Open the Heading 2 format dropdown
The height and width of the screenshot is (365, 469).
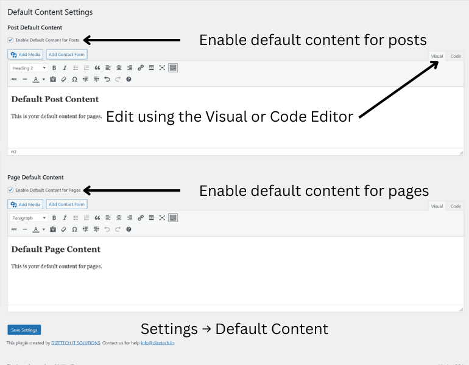coord(29,68)
